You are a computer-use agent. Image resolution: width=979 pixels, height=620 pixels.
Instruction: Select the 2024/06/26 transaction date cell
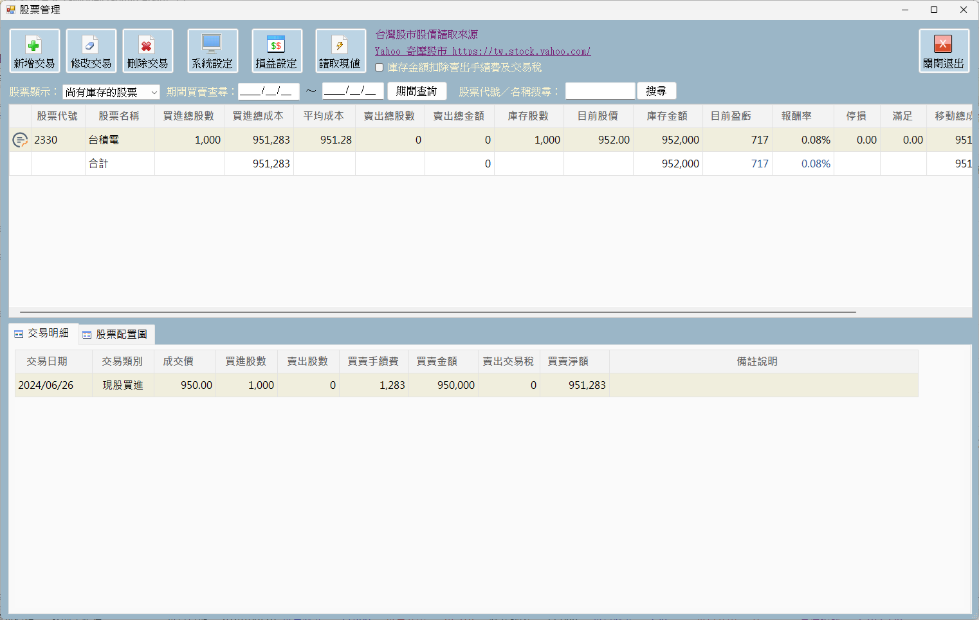[53, 385]
